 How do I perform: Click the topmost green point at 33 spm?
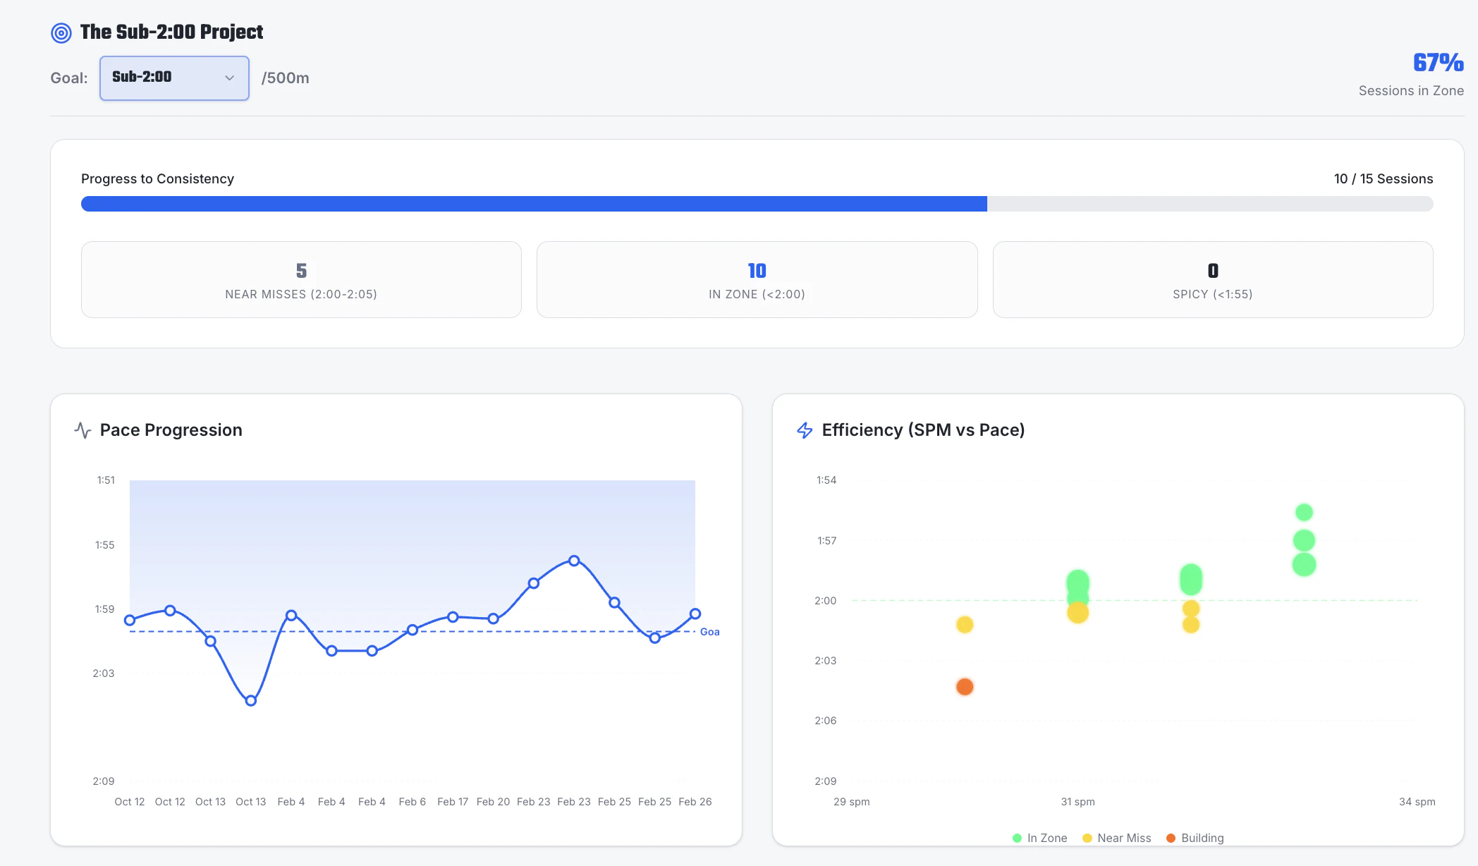point(1304,512)
